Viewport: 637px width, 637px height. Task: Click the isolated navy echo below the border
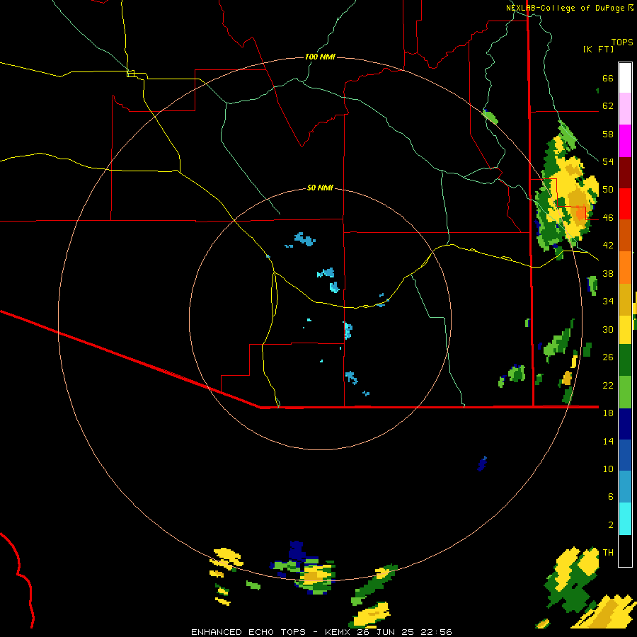tap(482, 464)
